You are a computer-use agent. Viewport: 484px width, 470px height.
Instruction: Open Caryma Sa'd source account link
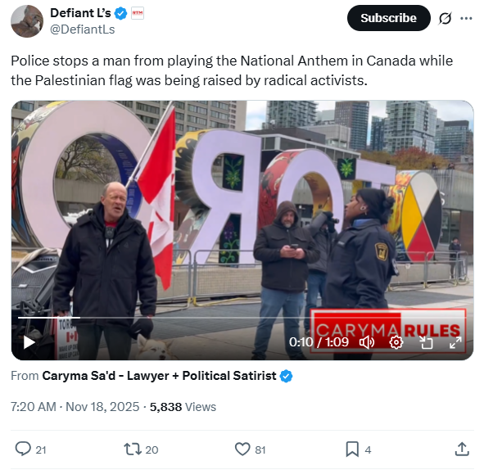click(159, 376)
